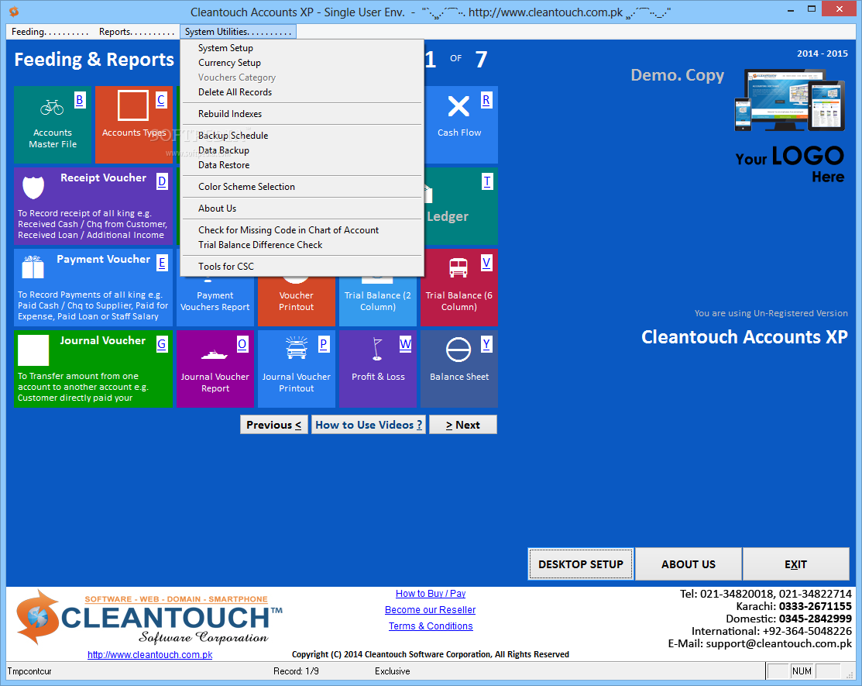Open the Ledger tile
This screenshot has height=686, width=862.
pyautogui.click(x=461, y=205)
